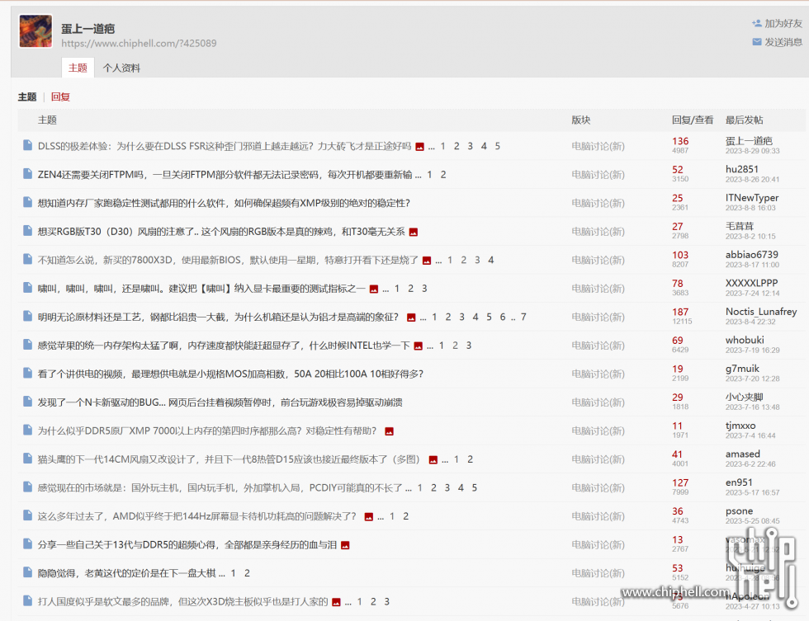The width and height of the screenshot is (809, 621).
Task: Click image icon on AMD 144Hz thread
Action: tap(369, 517)
